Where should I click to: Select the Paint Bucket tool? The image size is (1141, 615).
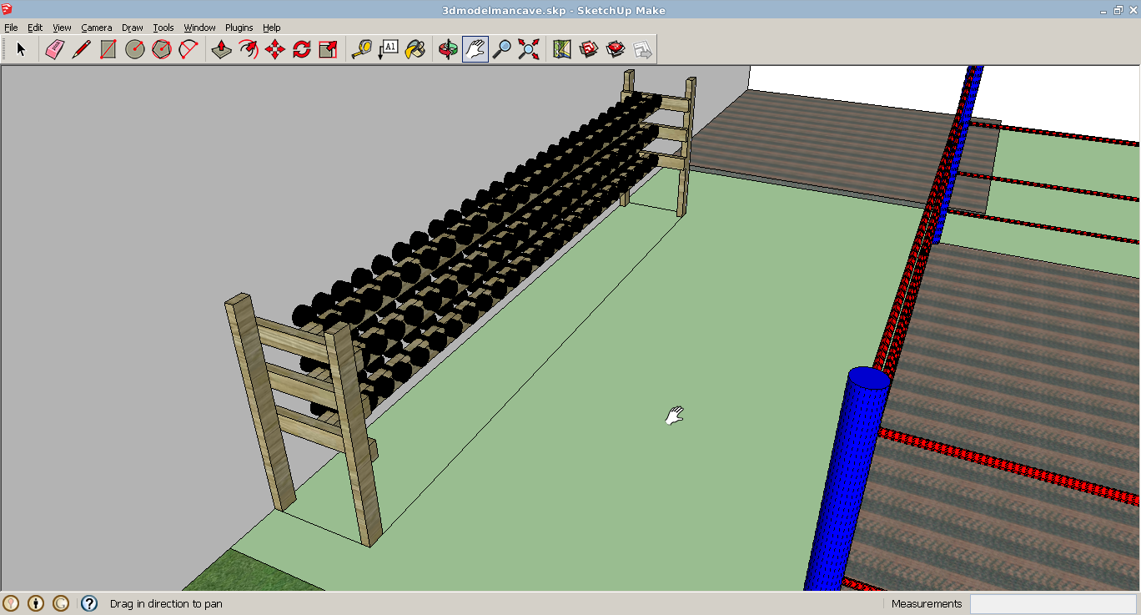point(415,49)
